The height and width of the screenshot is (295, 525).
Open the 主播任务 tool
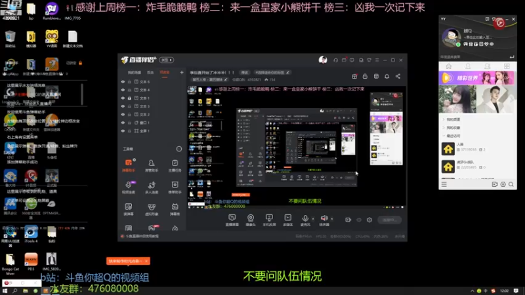click(x=175, y=165)
